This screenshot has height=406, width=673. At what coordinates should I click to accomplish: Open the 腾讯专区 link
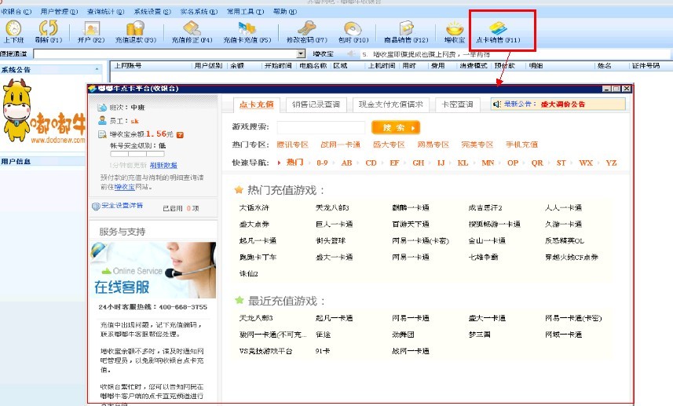click(x=293, y=144)
